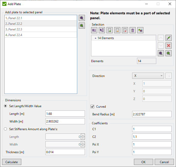Click the select-from-list cursor icon
Screen dimensions: 176x167
[x=102, y=30]
